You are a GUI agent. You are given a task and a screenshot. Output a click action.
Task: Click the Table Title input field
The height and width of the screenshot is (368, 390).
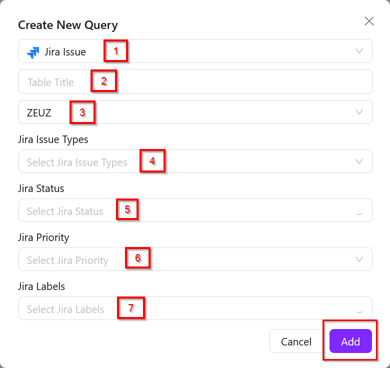coord(195,82)
